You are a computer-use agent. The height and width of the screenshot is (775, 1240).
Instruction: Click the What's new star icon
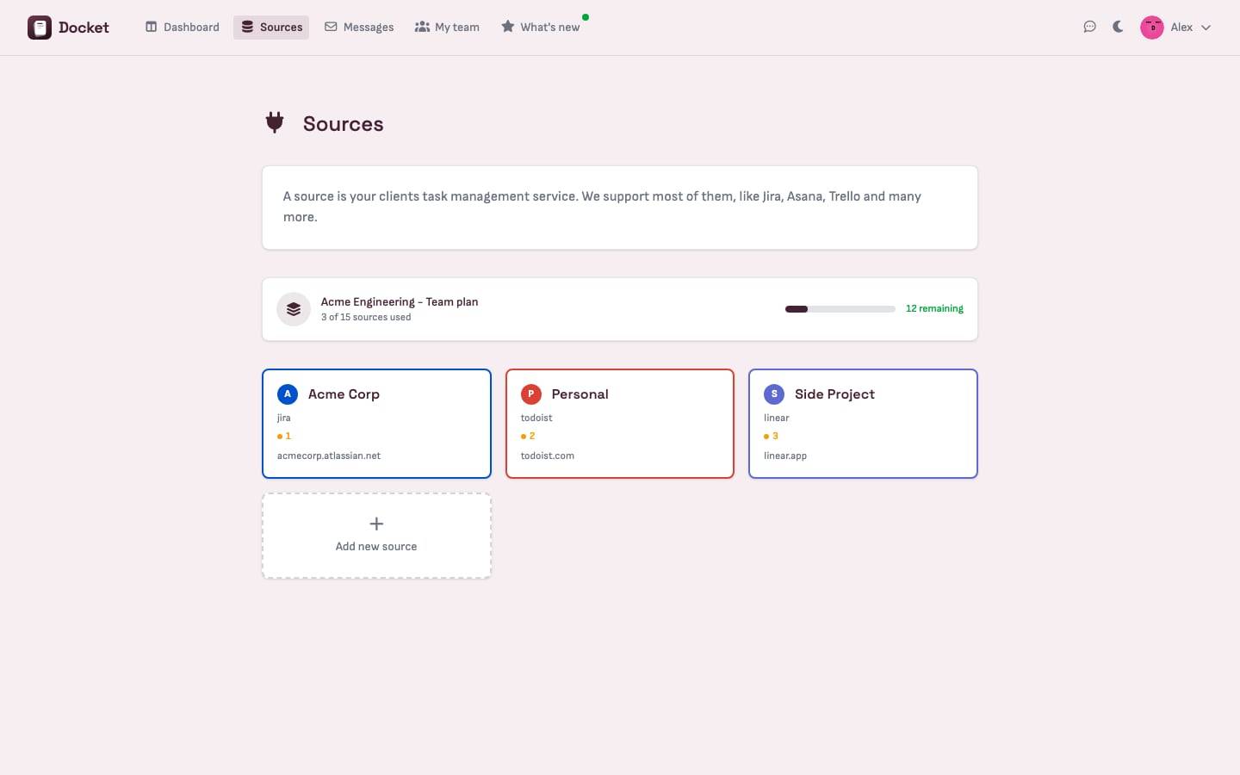click(x=508, y=27)
